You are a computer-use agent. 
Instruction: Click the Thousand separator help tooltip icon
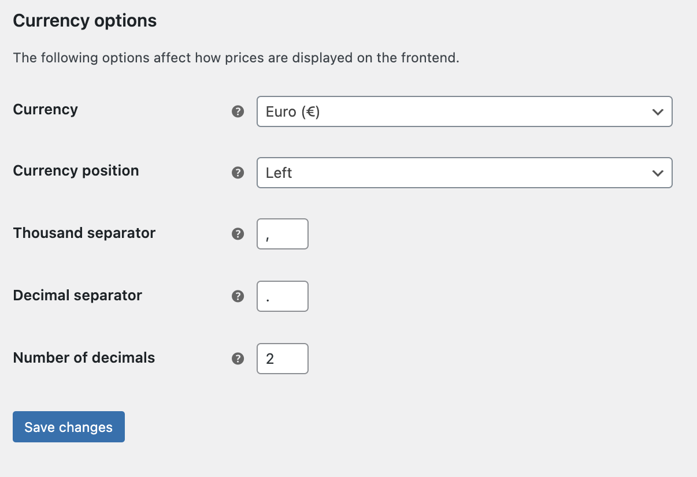(238, 234)
